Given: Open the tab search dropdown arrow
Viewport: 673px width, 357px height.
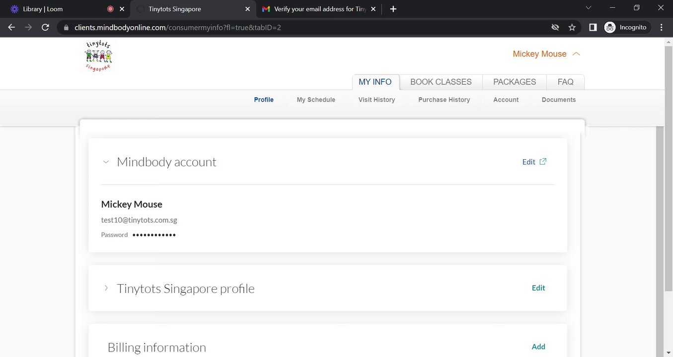Looking at the screenshot, I should click(589, 8).
